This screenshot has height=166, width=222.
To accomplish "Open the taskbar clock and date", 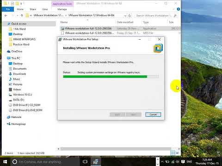I will coord(207,162).
